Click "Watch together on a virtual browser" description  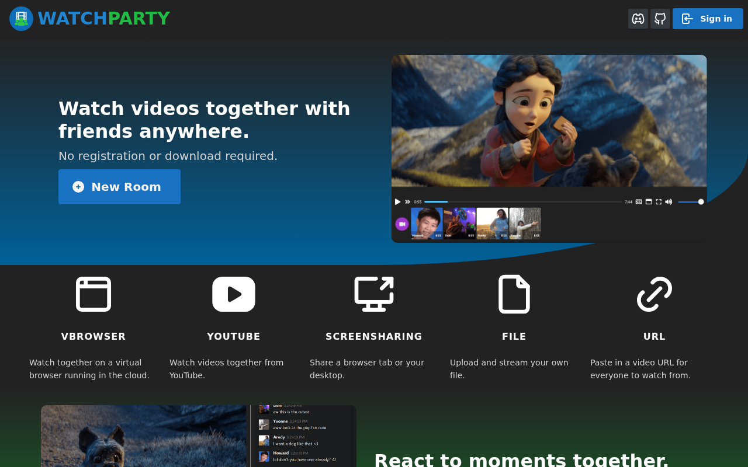[89, 369]
